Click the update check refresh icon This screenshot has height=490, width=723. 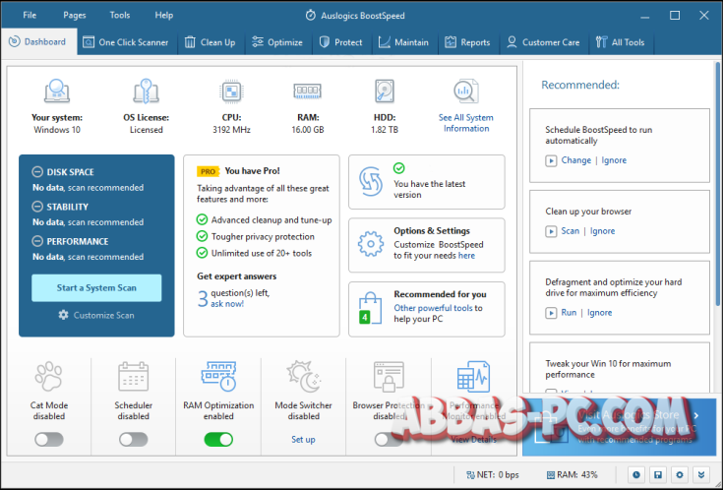tap(370, 180)
